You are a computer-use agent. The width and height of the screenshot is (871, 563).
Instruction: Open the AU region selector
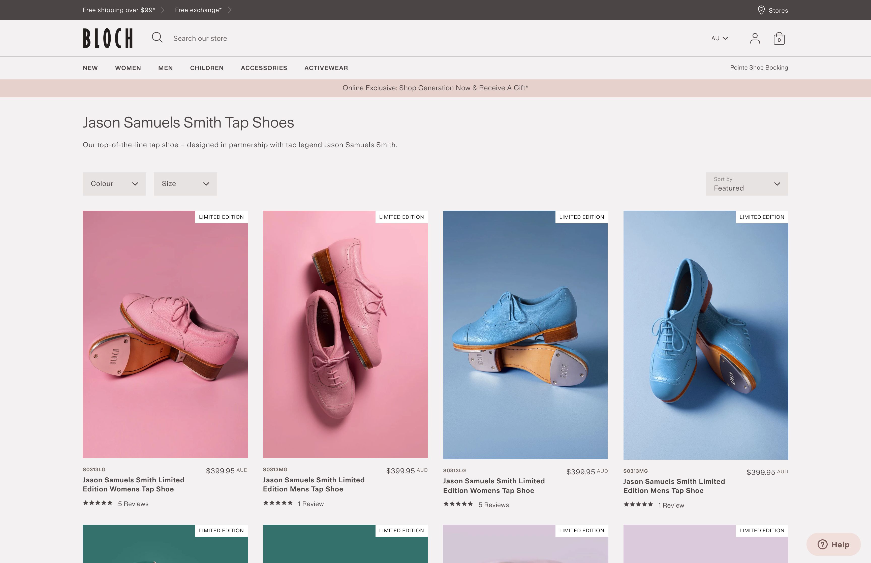[719, 38]
